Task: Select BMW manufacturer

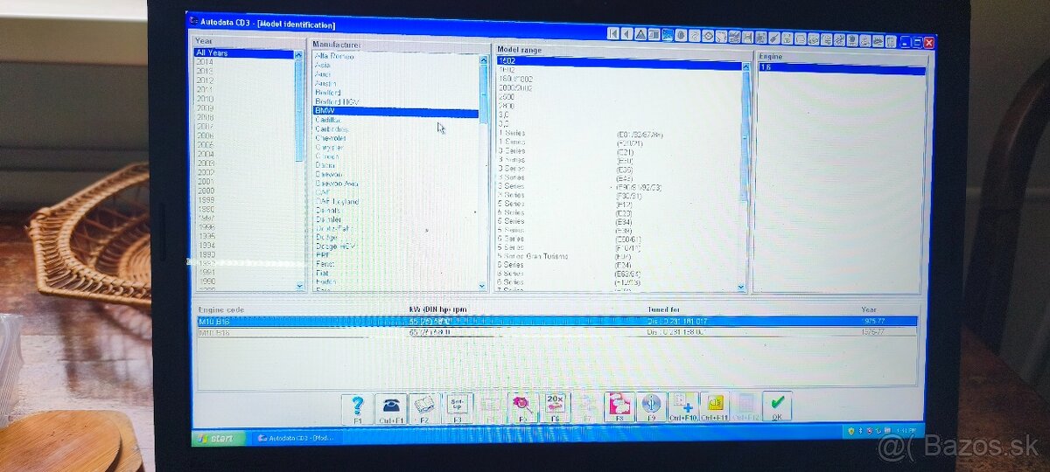Action: pos(395,111)
